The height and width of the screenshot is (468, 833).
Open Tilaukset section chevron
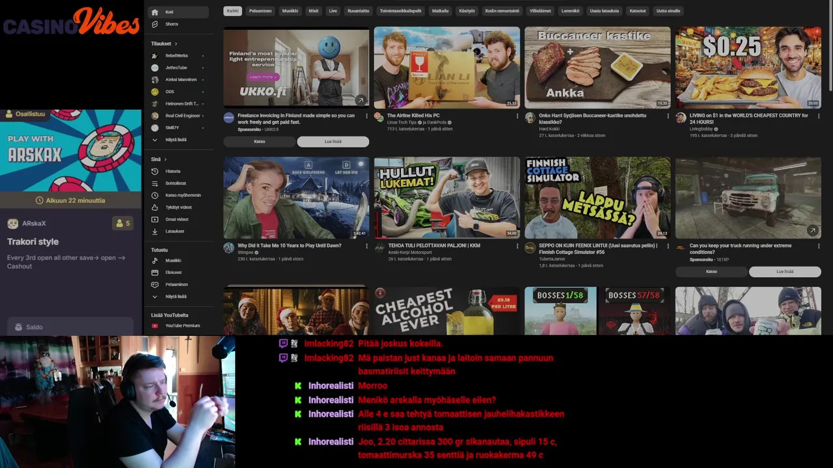(176, 44)
